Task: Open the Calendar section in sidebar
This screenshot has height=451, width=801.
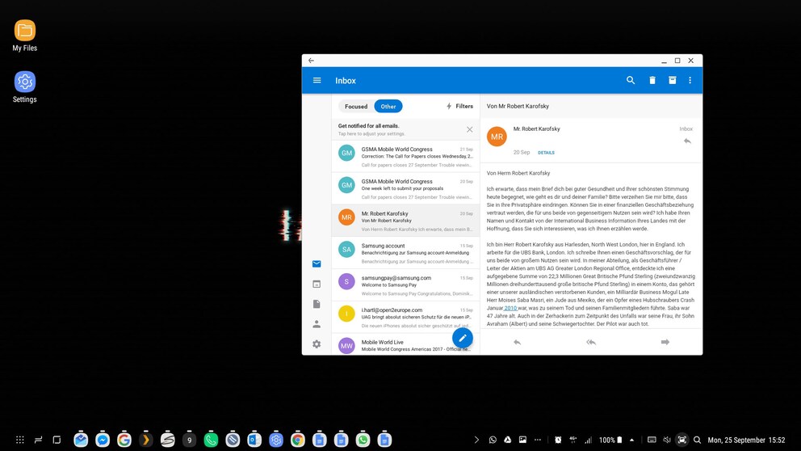Action: click(x=317, y=284)
